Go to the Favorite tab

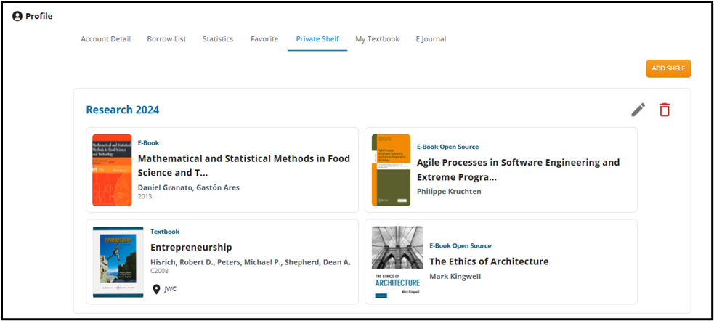[264, 39]
